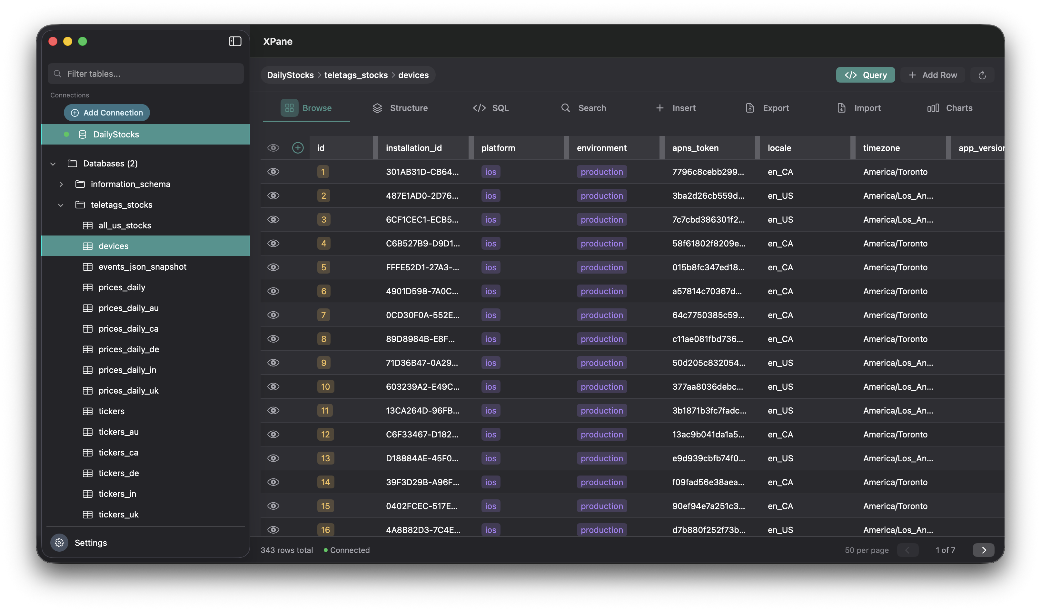Toggle the sidebar panel icon
The image size is (1041, 611).
point(235,41)
